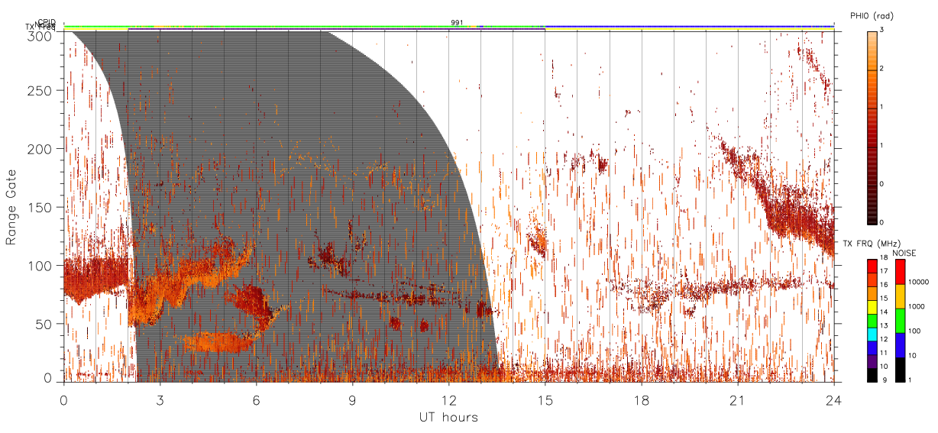Click the '9' tick on UT hours axis
Image resolution: width=938 pixels, height=433 pixels.
coord(353,400)
